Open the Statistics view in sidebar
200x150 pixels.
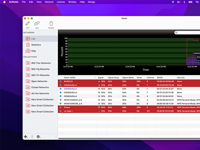pos(36,45)
